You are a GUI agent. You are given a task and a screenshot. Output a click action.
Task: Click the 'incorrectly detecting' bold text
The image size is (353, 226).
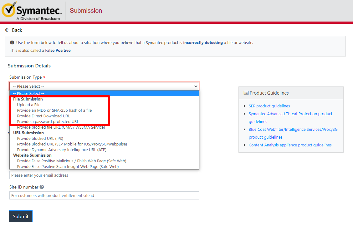[203, 42]
